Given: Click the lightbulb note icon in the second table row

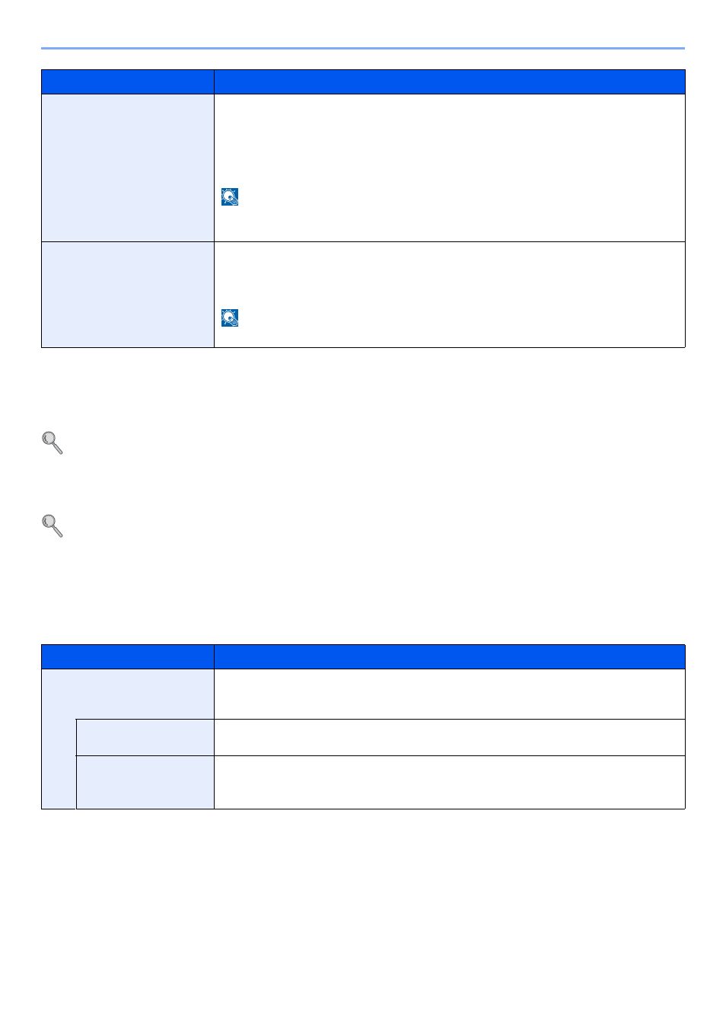Looking at the screenshot, I should point(230,318).
